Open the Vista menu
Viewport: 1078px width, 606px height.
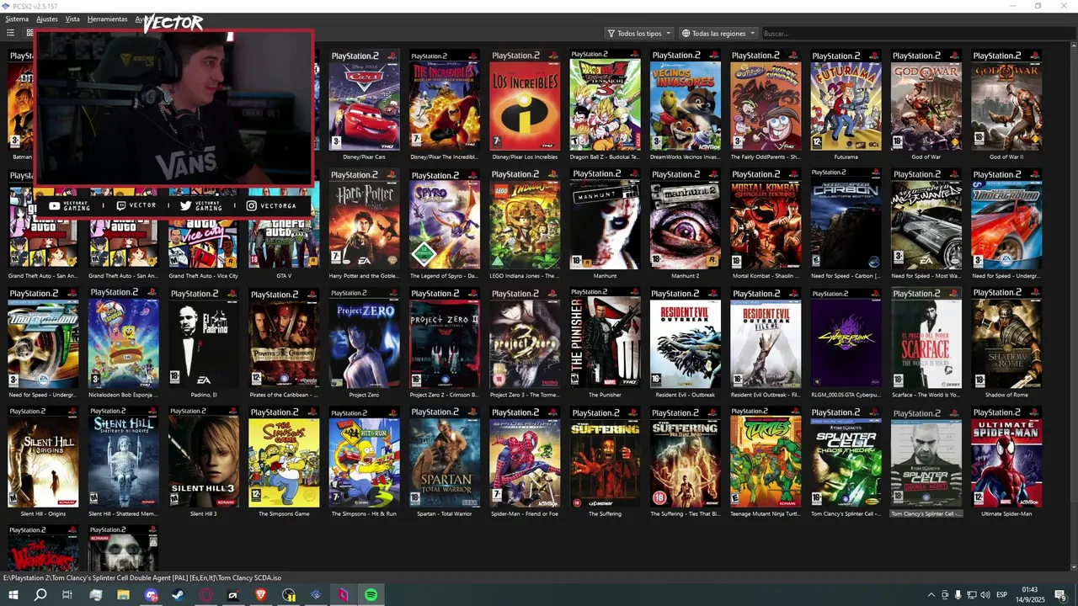click(x=72, y=19)
